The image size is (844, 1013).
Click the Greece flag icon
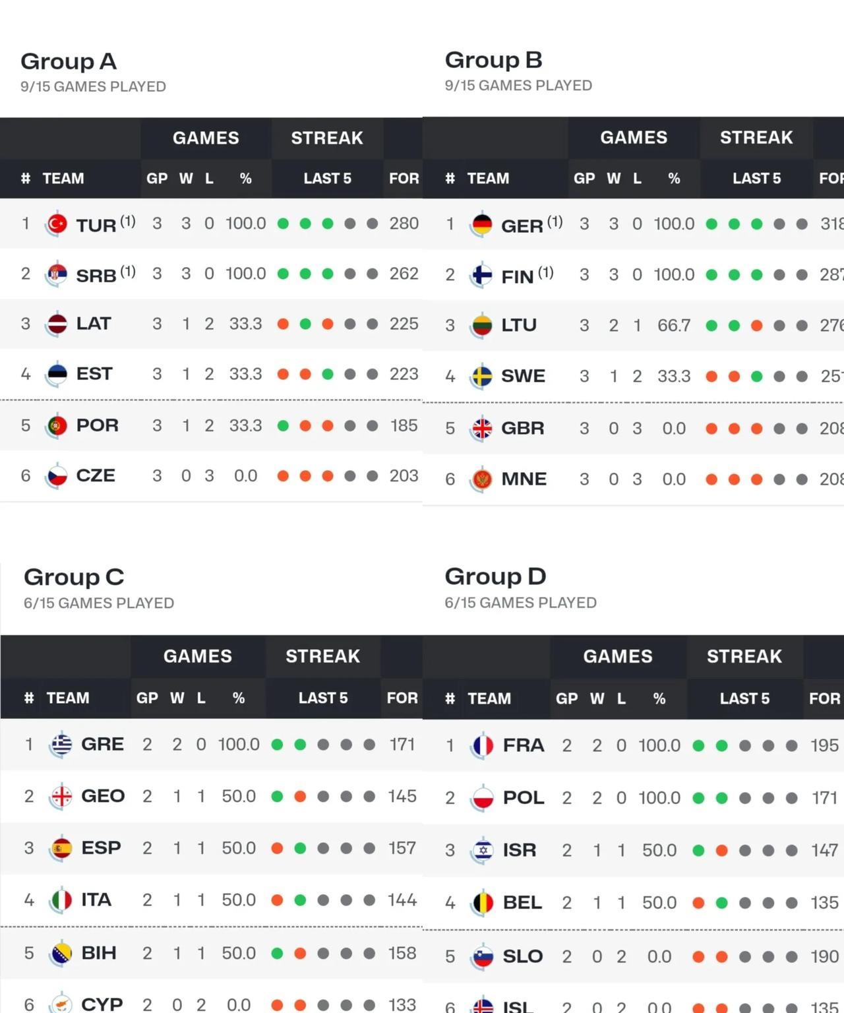[x=61, y=745]
